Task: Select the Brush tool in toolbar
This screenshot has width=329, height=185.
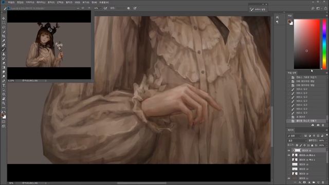Action: (x=4, y=49)
